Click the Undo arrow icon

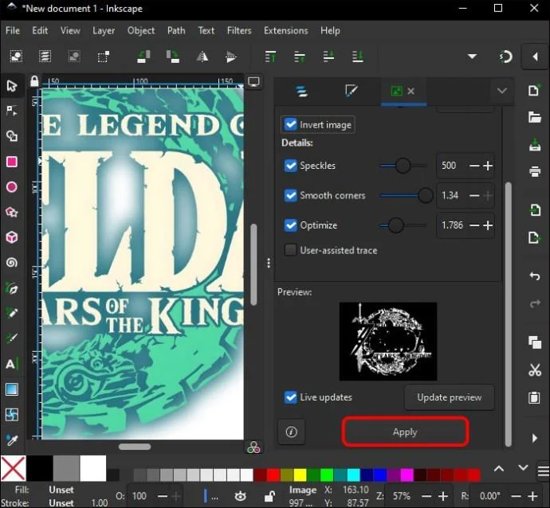tap(535, 276)
